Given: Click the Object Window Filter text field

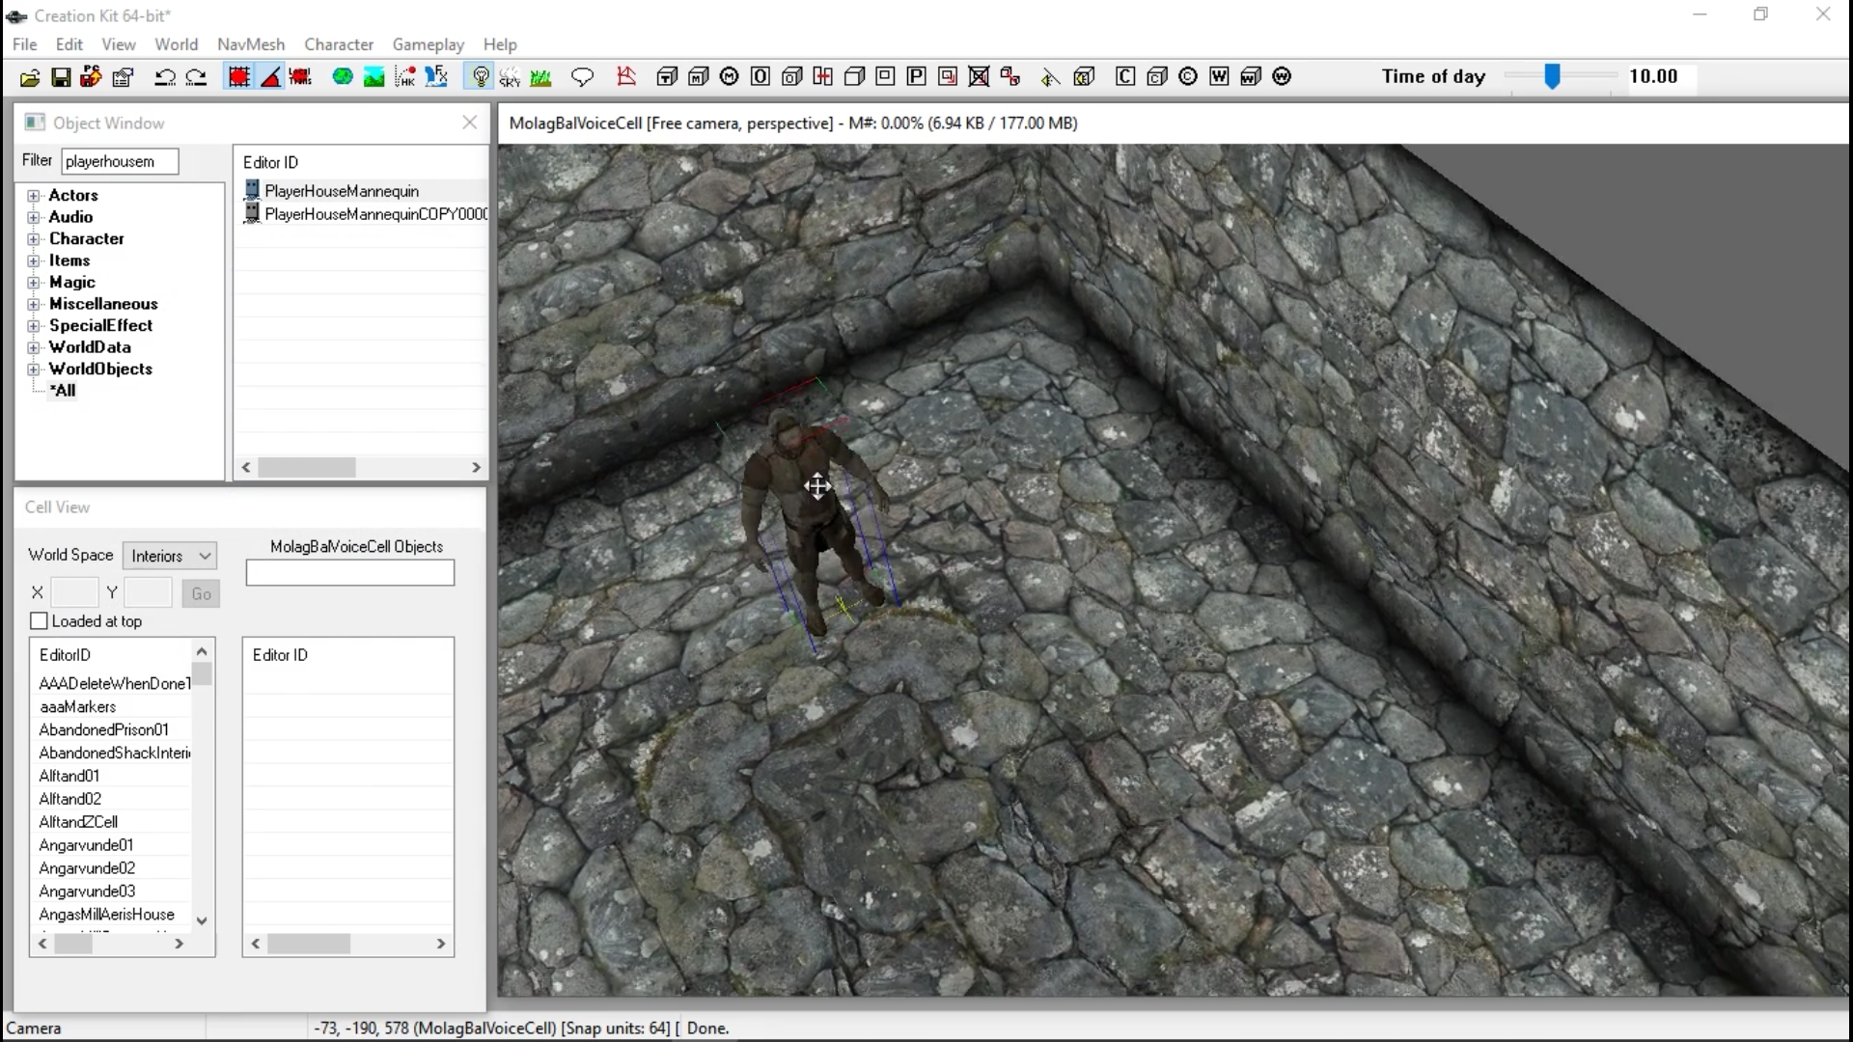Looking at the screenshot, I should (x=120, y=161).
